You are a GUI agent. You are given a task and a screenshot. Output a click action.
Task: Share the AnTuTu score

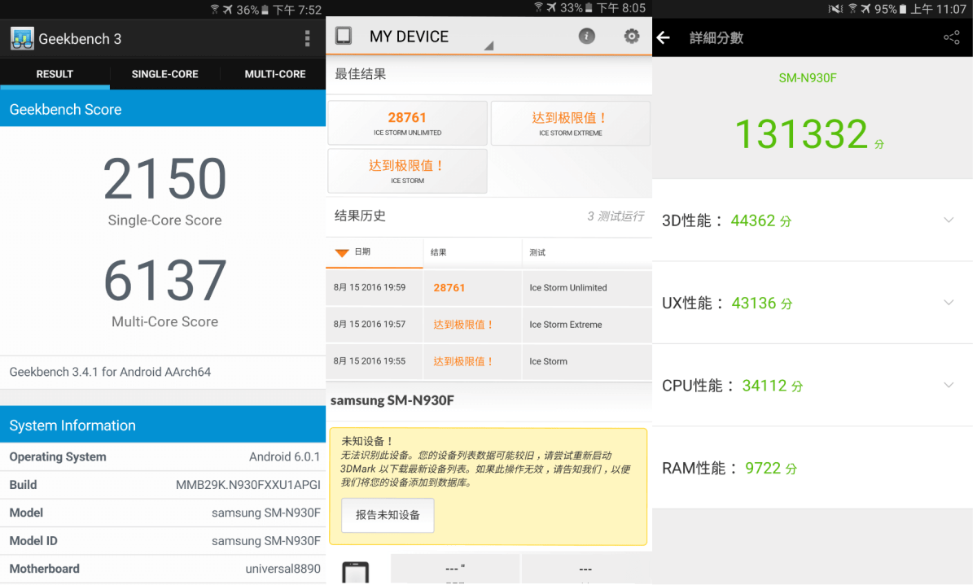(951, 37)
